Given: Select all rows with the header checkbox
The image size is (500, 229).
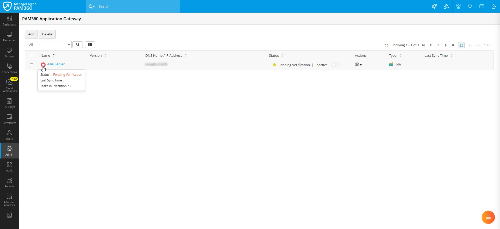Looking at the screenshot, I should pos(32,56).
